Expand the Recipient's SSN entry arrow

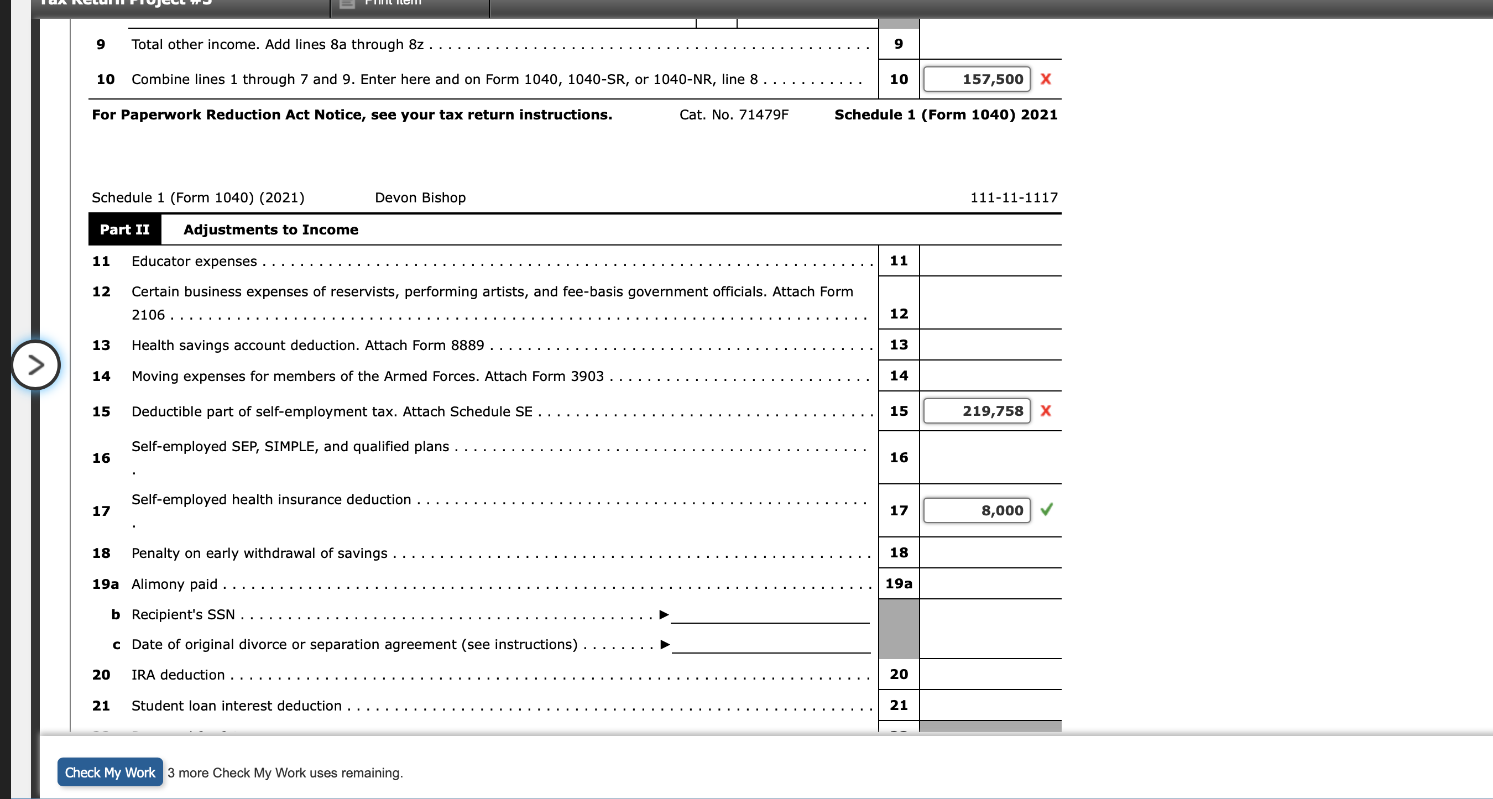664,614
